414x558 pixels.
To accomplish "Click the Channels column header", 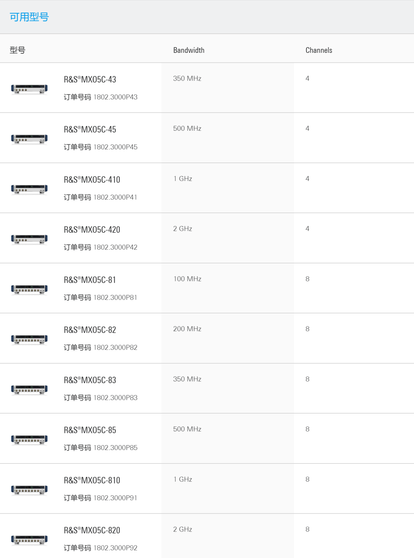I will [x=319, y=50].
